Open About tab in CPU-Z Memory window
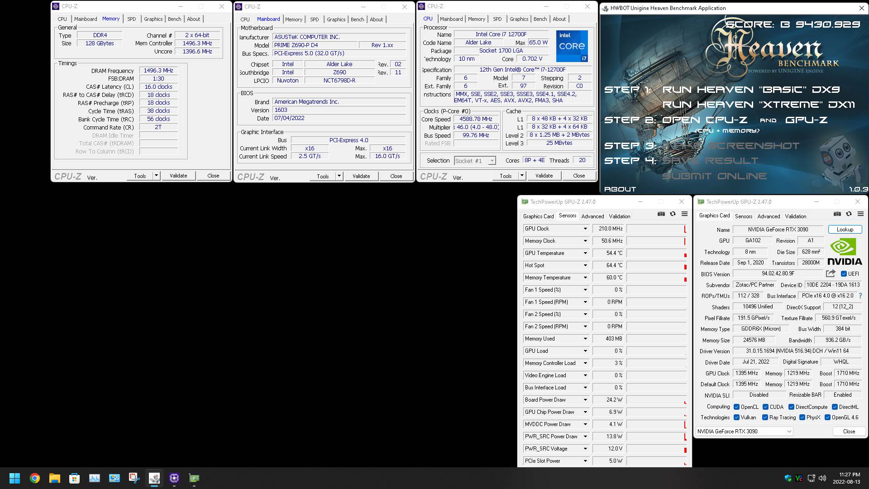The width and height of the screenshot is (869, 489). pyautogui.click(x=194, y=19)
